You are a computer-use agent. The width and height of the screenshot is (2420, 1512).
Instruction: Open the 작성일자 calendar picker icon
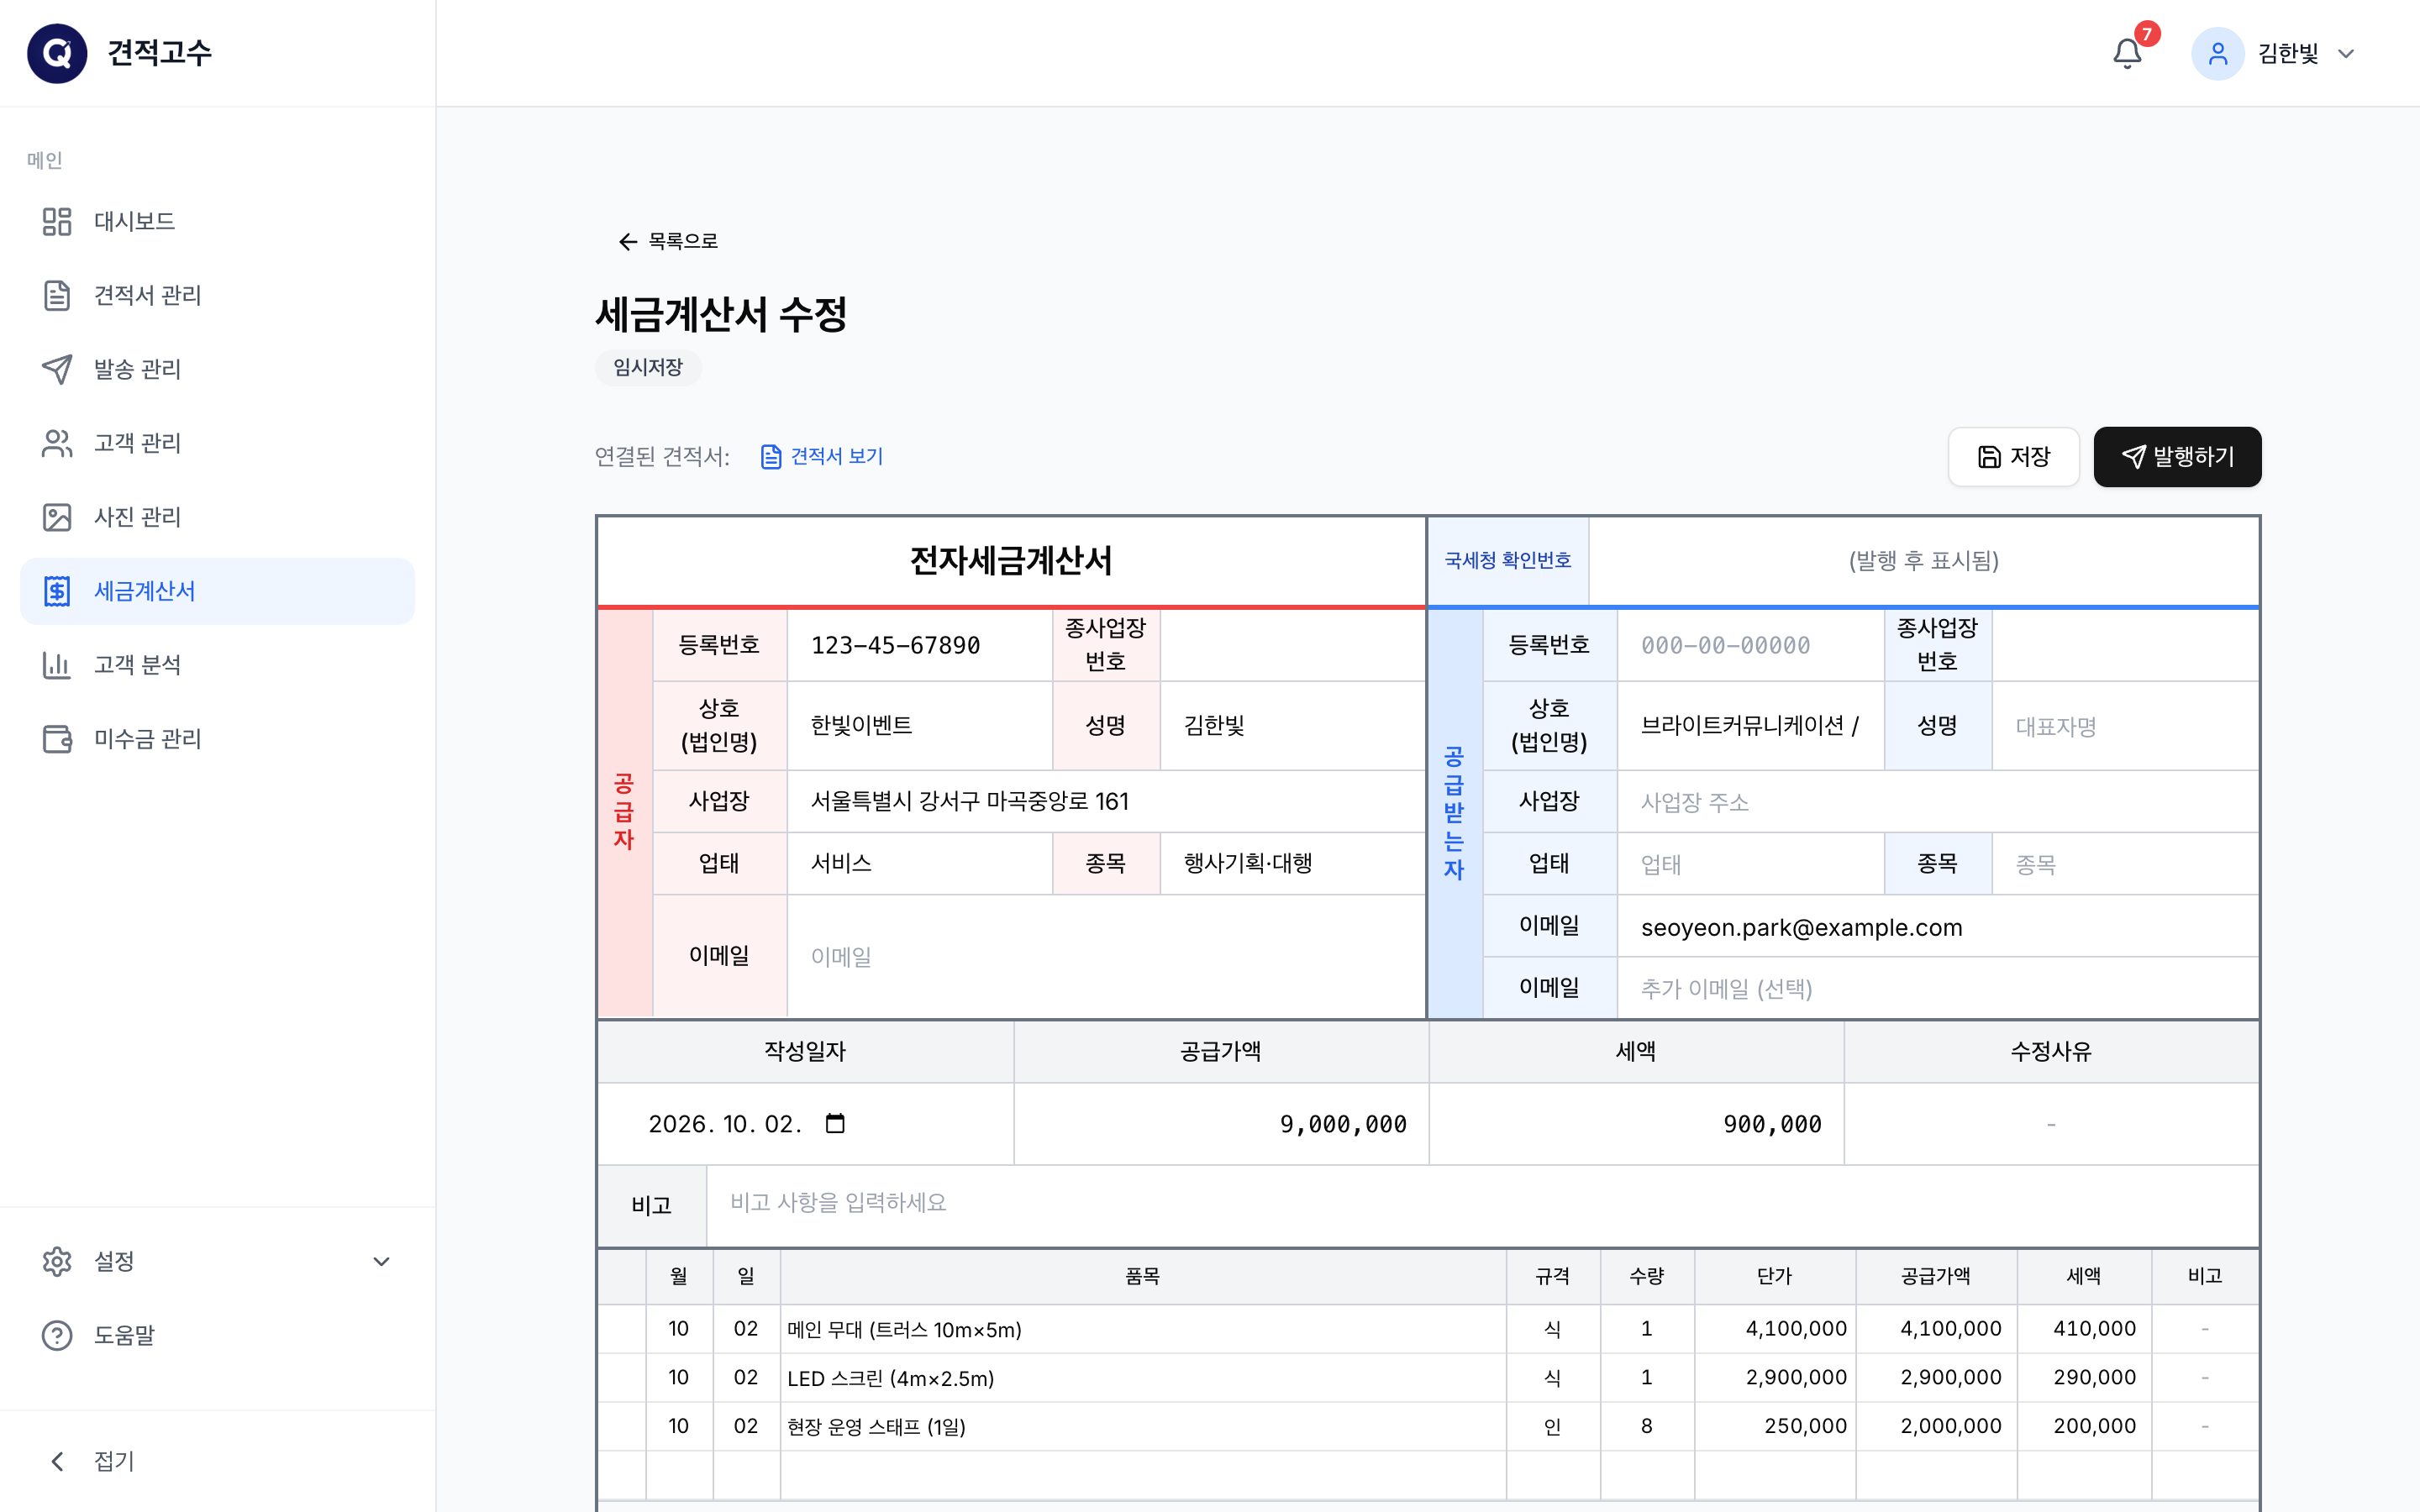click(x=835, y=1123)
